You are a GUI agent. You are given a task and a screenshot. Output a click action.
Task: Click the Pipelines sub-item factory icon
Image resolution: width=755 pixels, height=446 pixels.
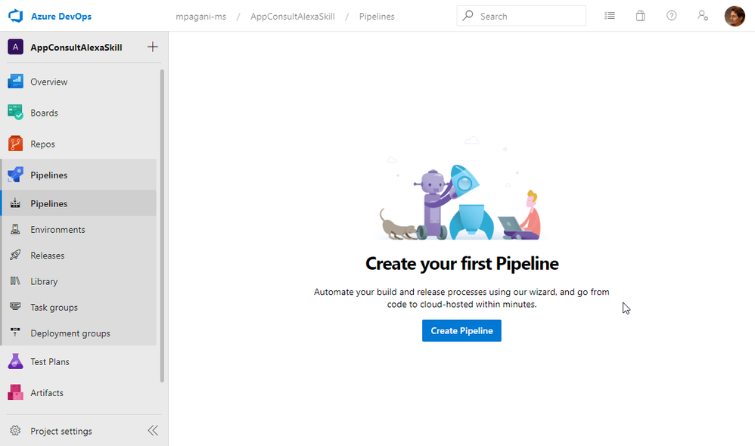15,203
